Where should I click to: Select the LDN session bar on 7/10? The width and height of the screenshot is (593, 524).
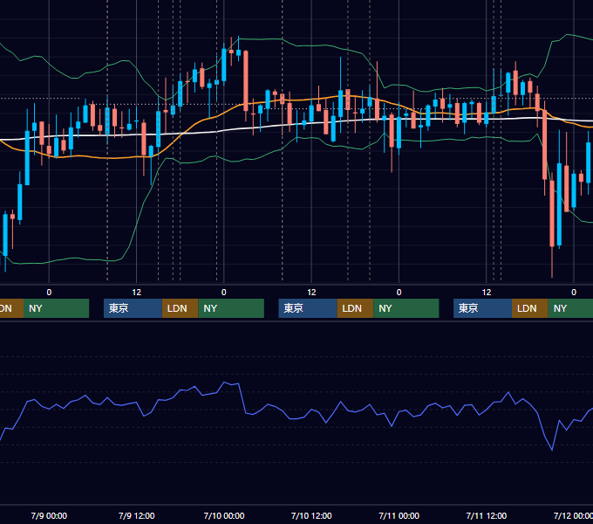pos(355,308)
